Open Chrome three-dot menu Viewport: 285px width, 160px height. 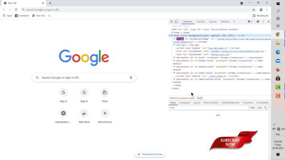[x=267, y=10]
